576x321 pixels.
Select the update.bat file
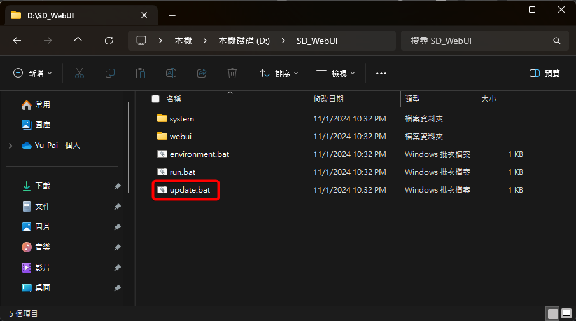pyautogui.click(x=190, y=190)
